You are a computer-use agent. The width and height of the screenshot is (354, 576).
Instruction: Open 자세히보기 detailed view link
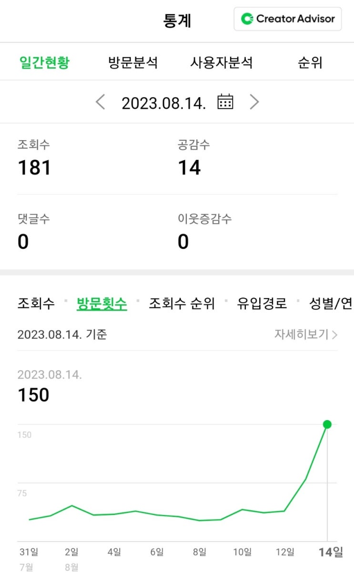click(305, 334)
